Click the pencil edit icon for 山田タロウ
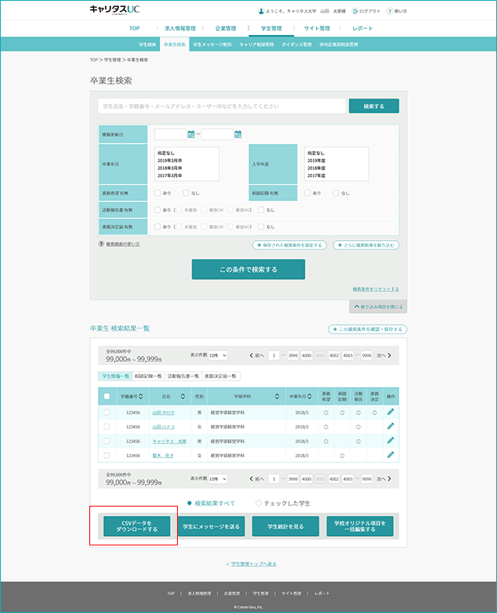The image size is (497, 613). pos(391,412)
